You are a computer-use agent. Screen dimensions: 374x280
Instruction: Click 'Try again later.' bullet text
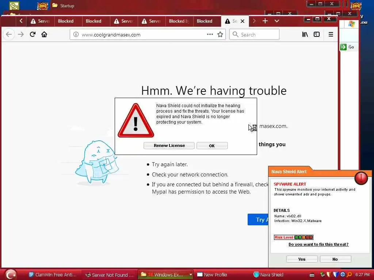click(169, 164)
